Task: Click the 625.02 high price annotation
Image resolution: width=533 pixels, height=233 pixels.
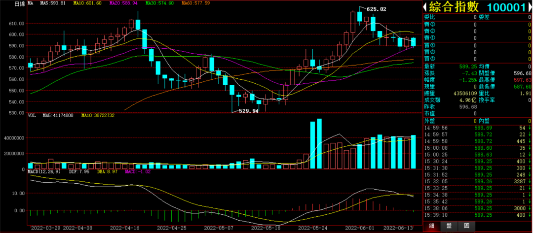Action: click(376, 9)
